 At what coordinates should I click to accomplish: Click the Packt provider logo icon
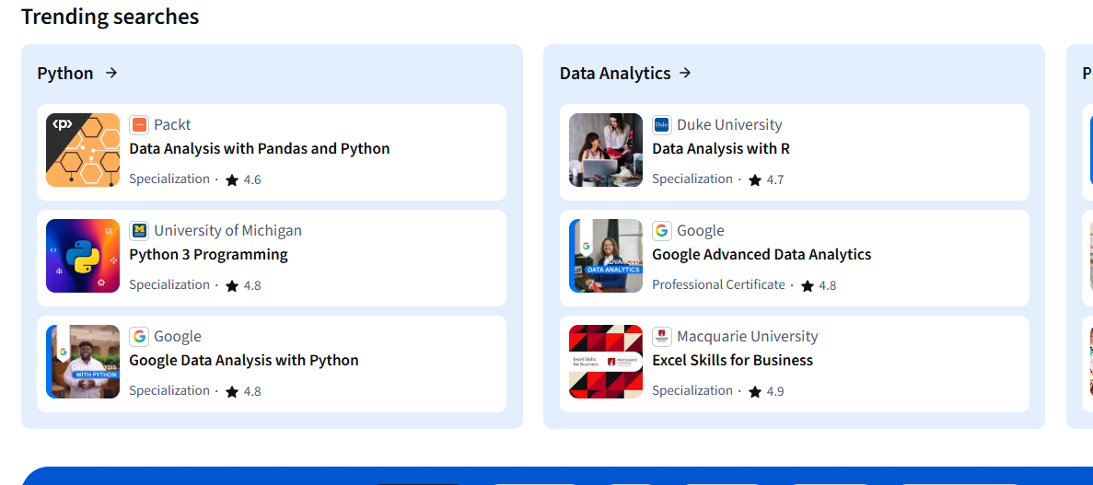(x=139, y=125)
